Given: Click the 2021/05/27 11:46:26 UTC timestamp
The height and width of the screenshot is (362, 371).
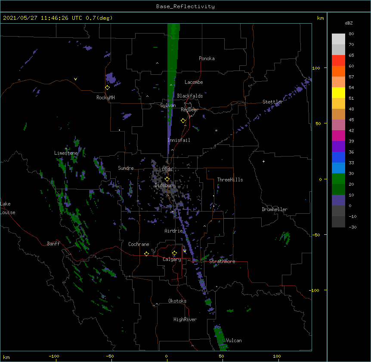Looking at the screenshot, I should click(43, 18).
